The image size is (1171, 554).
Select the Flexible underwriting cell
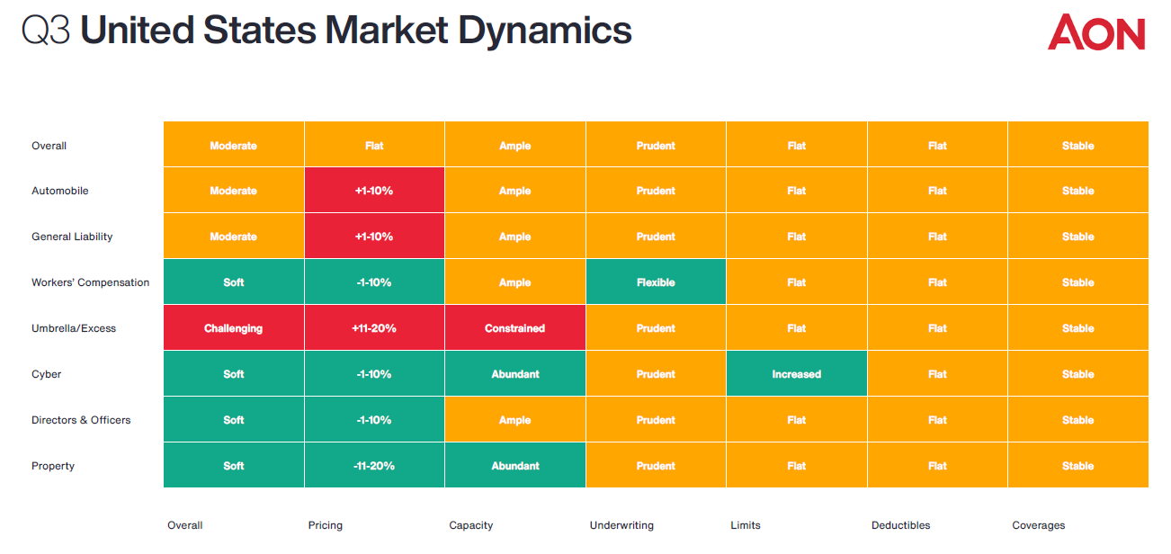[656, 282]
